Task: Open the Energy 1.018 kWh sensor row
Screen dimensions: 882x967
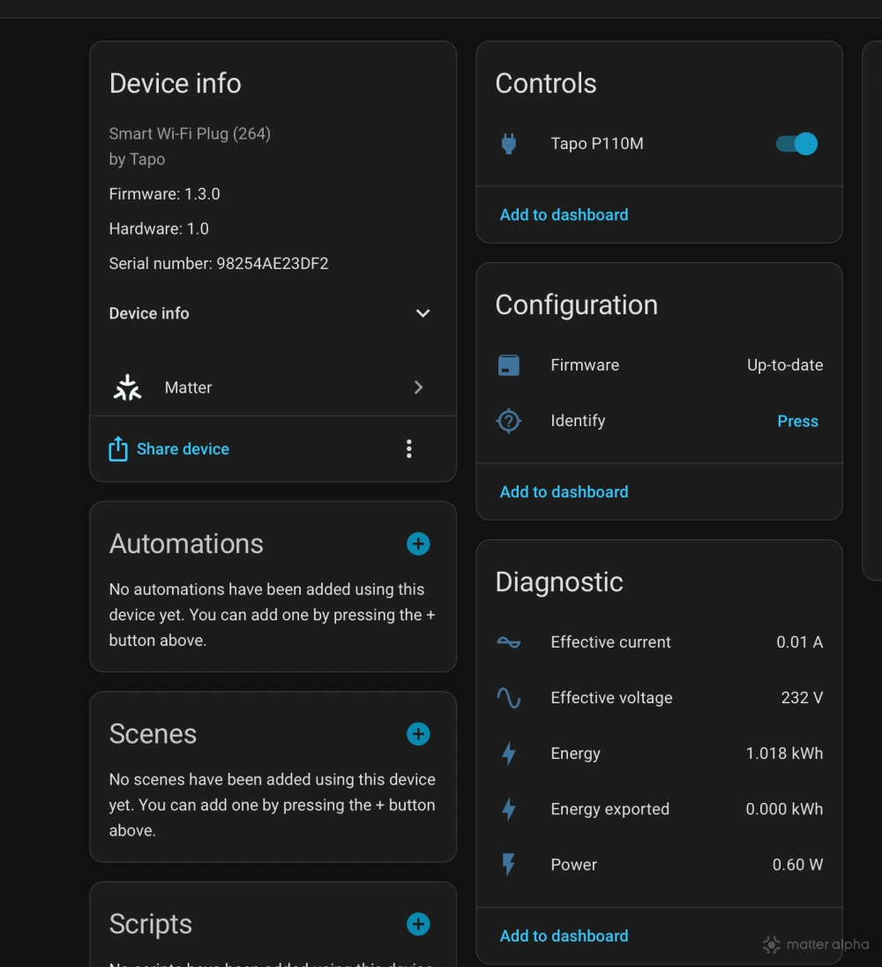Action: click(x=659, y=753)
